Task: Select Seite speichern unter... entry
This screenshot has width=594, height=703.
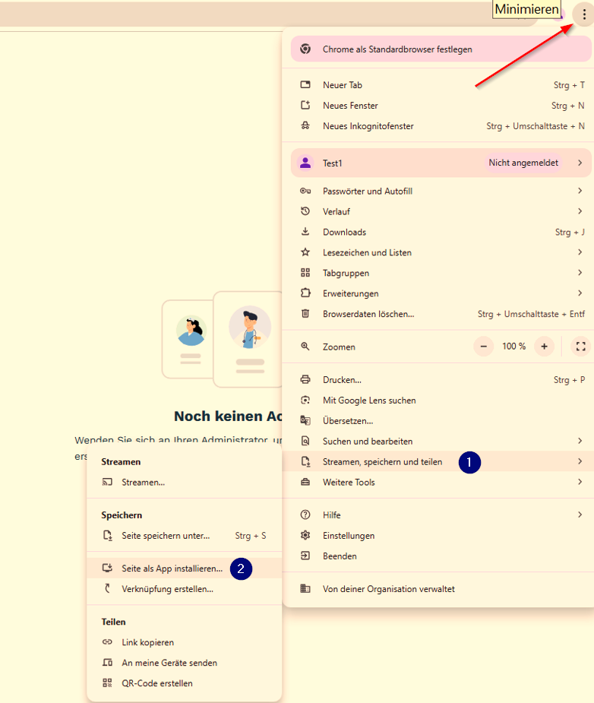Action: point(184,535)
